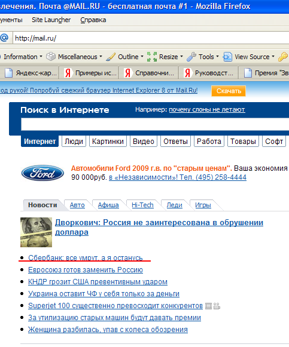Viewport: 289px width, 347px height.
Task: Click the dollar bill news thumbnail
Action: pos(36,232)
